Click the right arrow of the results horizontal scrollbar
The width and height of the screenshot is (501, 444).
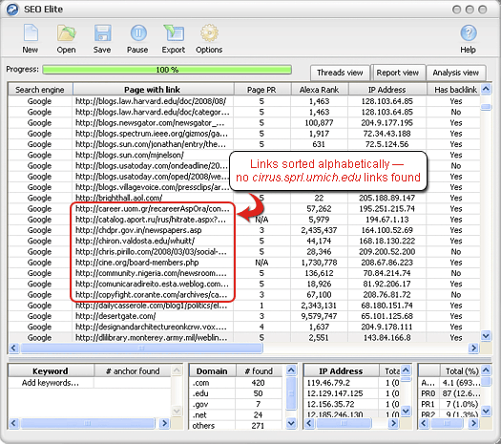click(x=473, y=348)
